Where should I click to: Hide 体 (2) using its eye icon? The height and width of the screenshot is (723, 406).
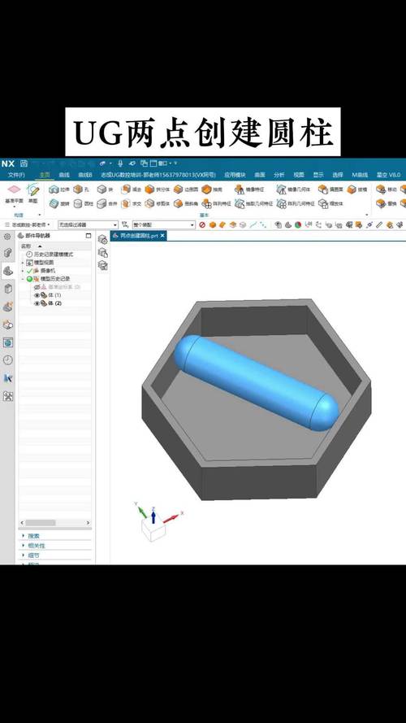tap(37, 303)
